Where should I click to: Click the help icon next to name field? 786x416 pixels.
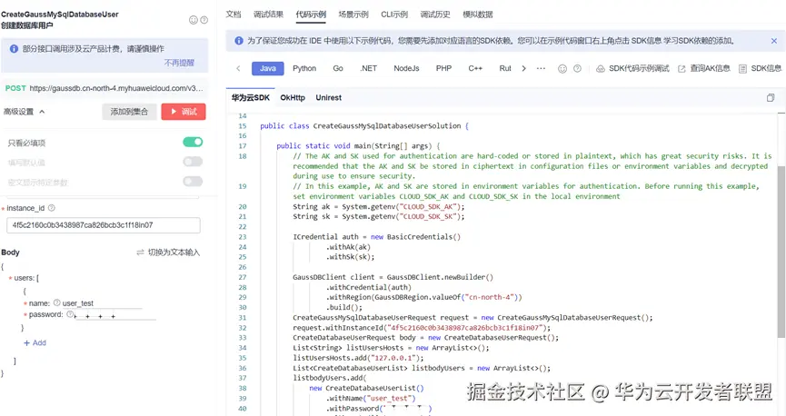56,302
